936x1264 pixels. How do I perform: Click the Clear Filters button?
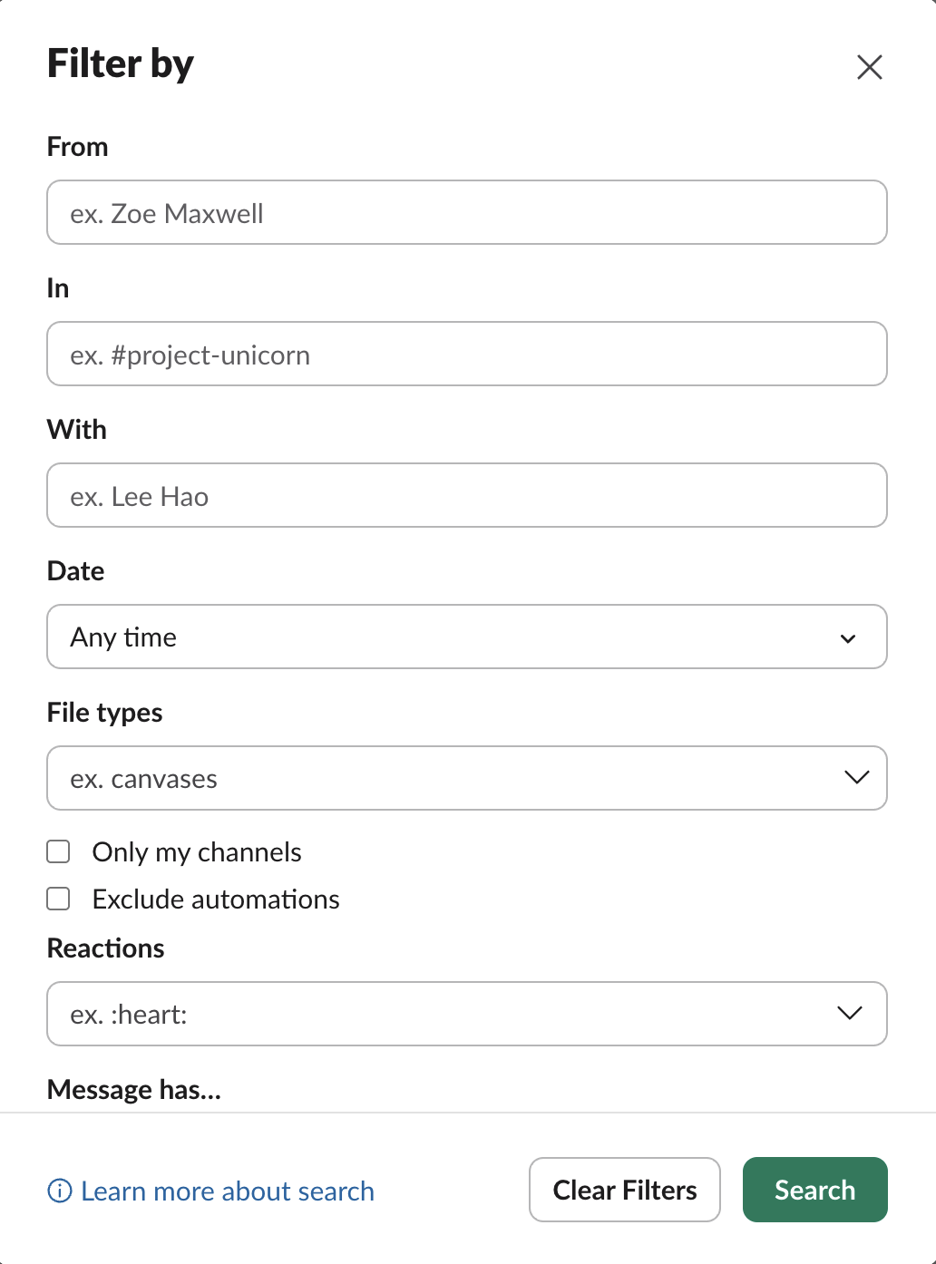(x=624, y=1190)
